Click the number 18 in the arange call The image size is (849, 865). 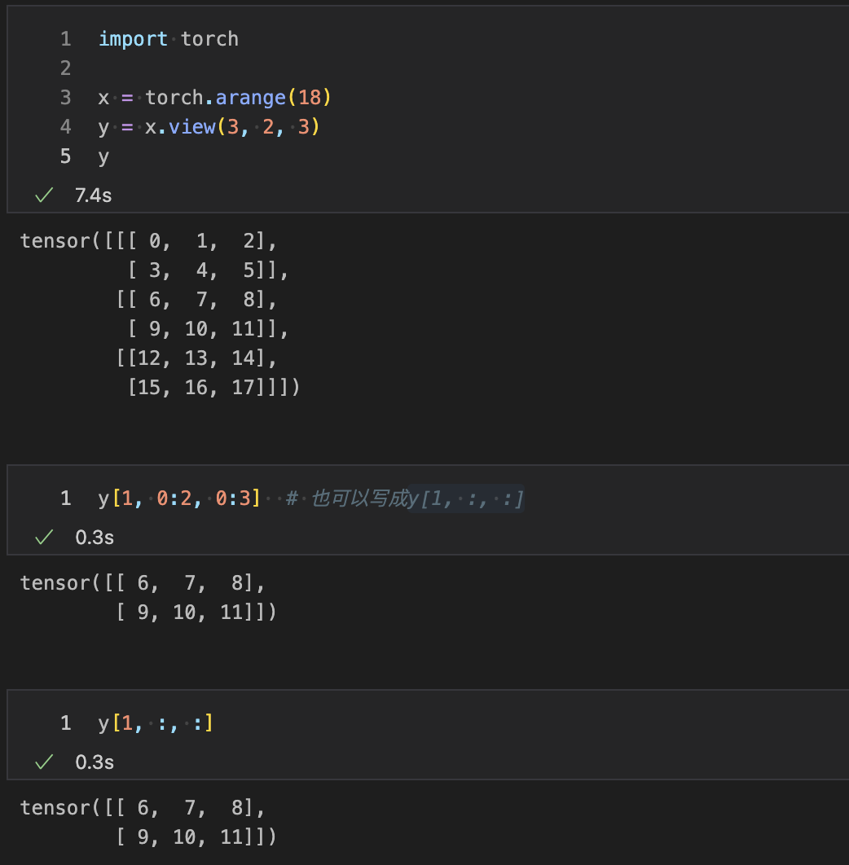(x=310, y=98)
